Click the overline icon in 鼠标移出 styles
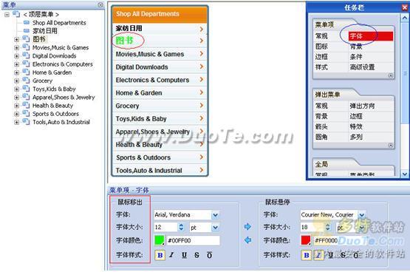The image size is (410, 272). click(210, 255)
